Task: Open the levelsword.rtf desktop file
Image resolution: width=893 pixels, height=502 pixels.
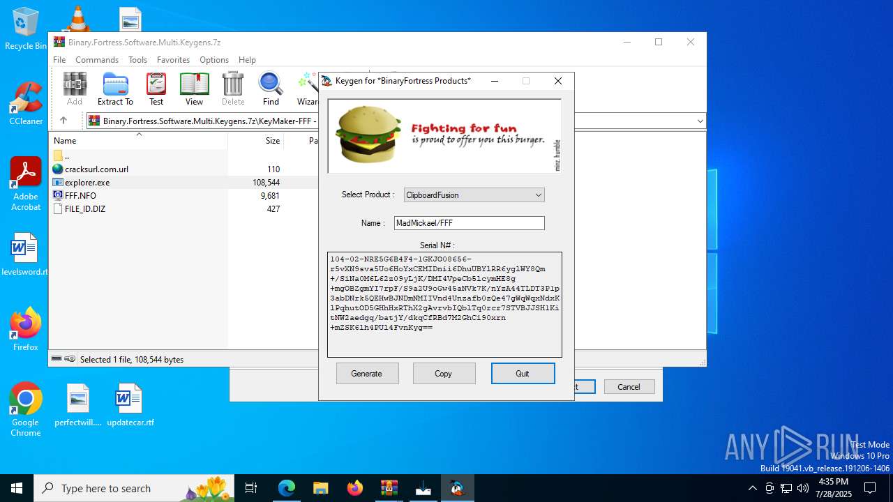Action: pos(25,254)
